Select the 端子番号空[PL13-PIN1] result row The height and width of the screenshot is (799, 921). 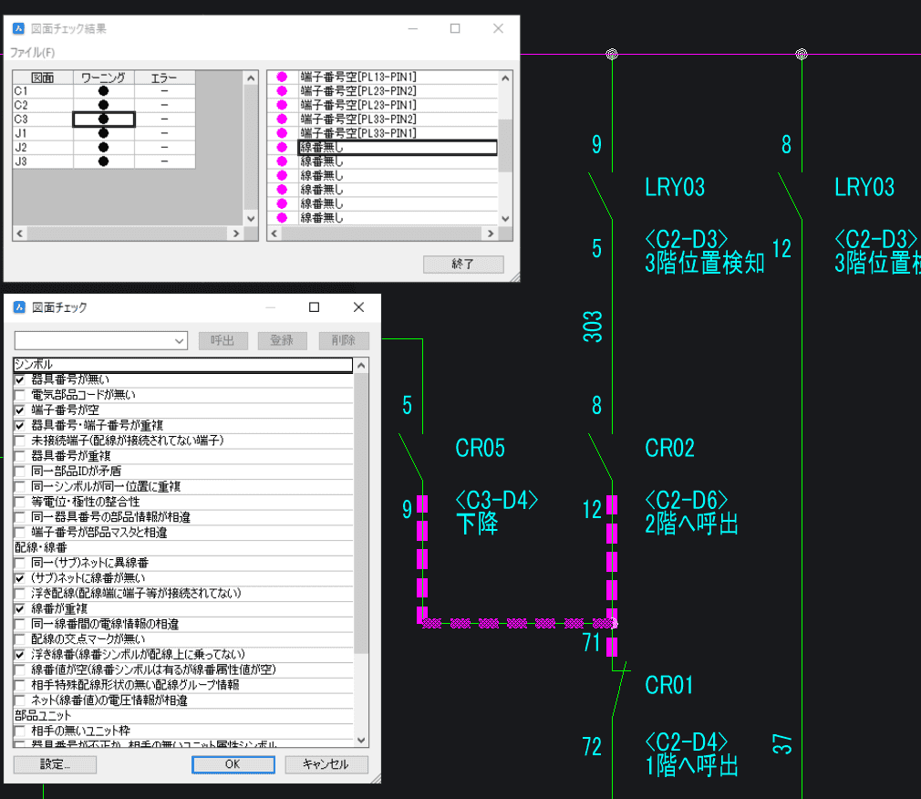tap(382, 77)
